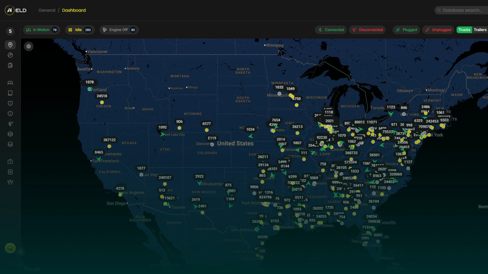The width and height of the screenshot is (488, 274).
Task: Open the documents logs icon in sidebar
Action: click(x=10, y=65)
